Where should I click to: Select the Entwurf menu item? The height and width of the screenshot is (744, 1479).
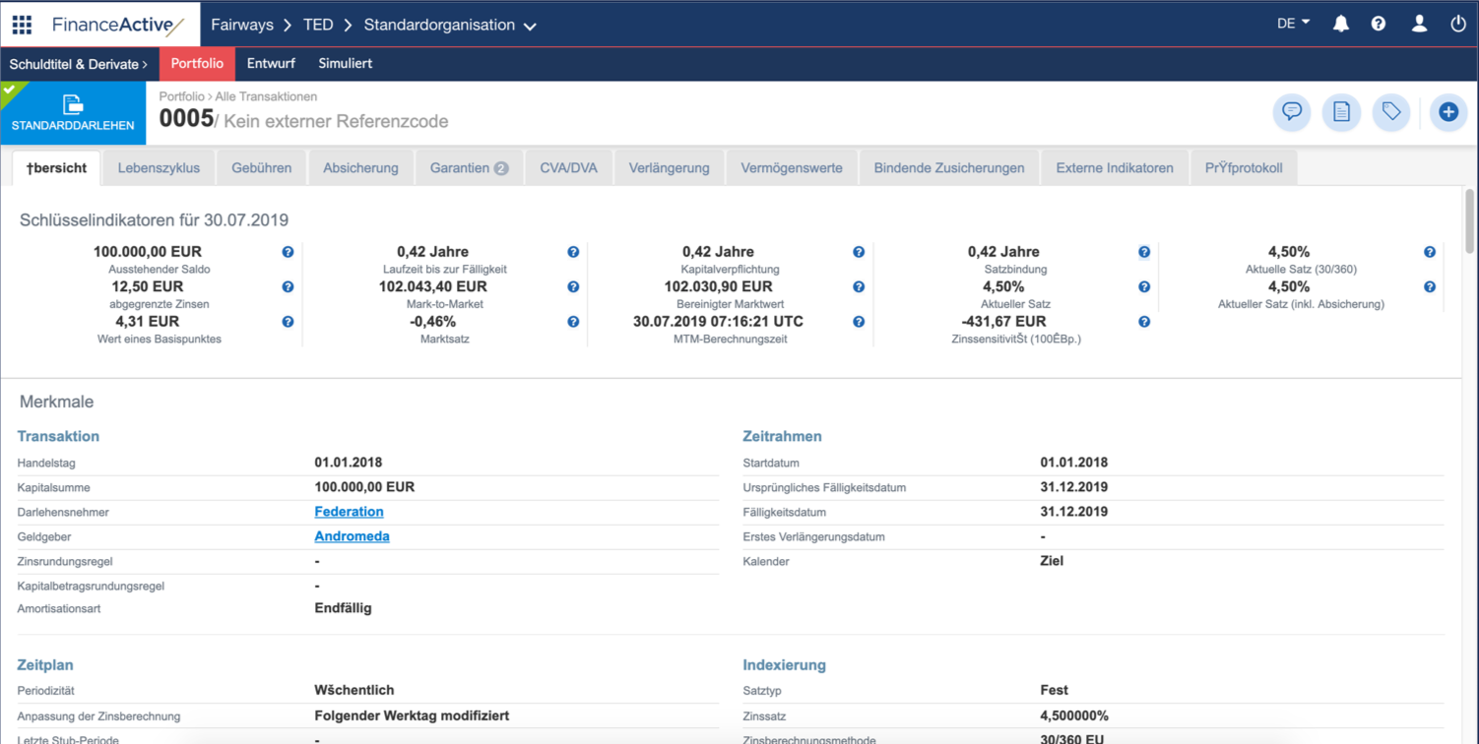tap(271, 64)
